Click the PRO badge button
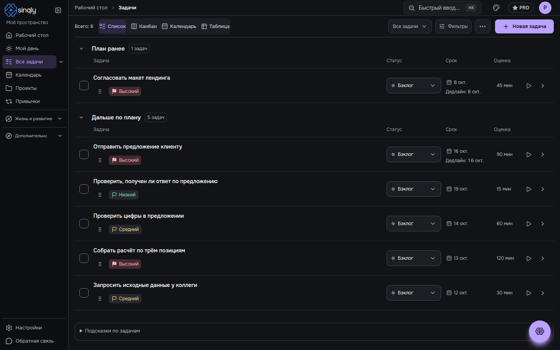The width and height of the screenshot is (560, 350). pyautogui.click(x=520, y=8)
